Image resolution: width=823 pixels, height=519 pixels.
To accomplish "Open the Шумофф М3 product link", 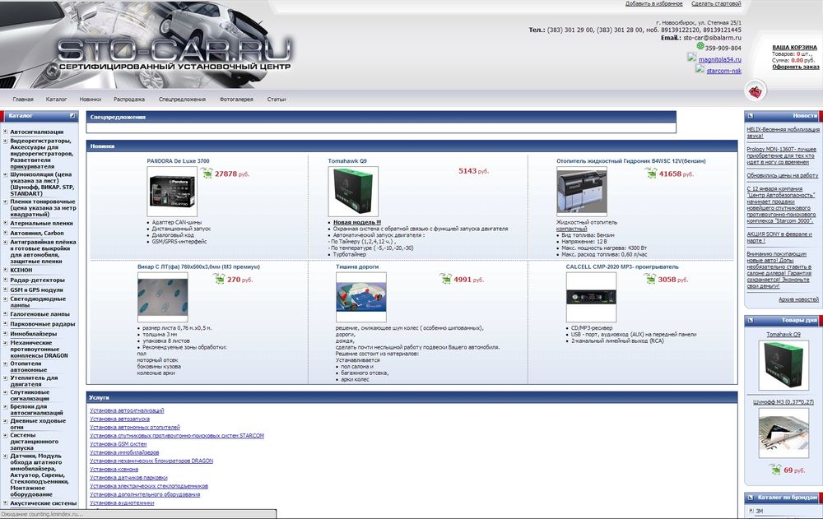I will click(783, 402).
